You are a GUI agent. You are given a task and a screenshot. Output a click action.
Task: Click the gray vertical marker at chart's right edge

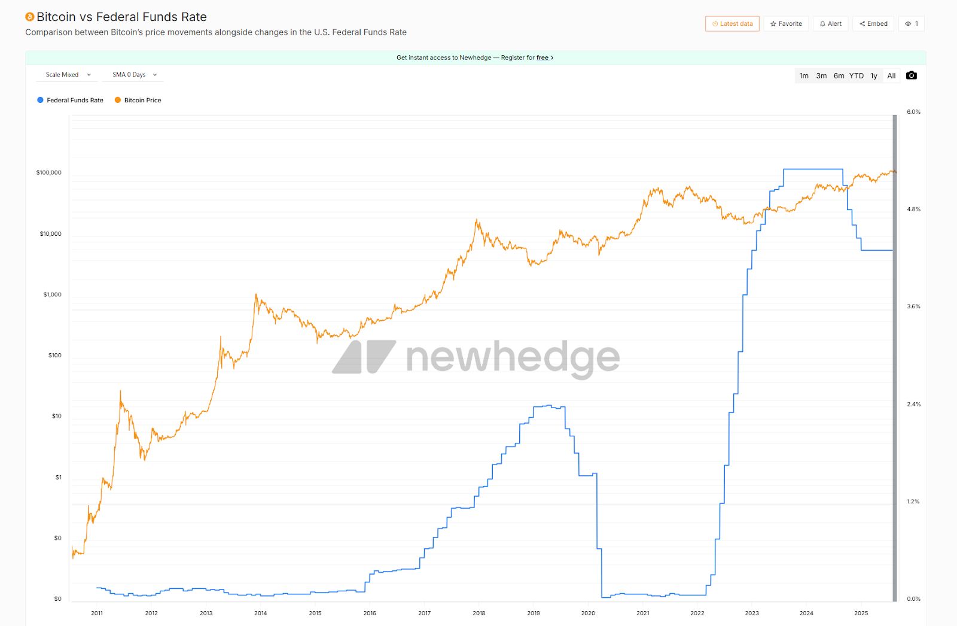(x=895, y=359)
